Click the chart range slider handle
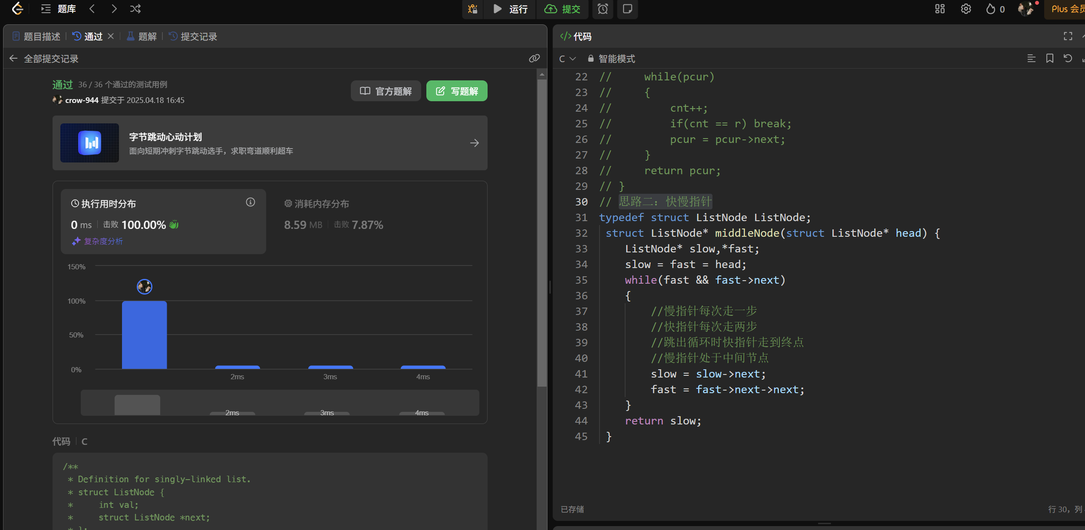The width and height of the screenshot is (1085, 530). pos(137,404)
